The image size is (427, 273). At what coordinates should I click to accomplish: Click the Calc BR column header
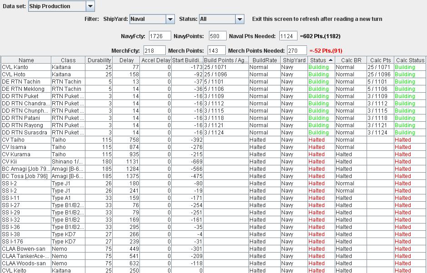point(351,60)
